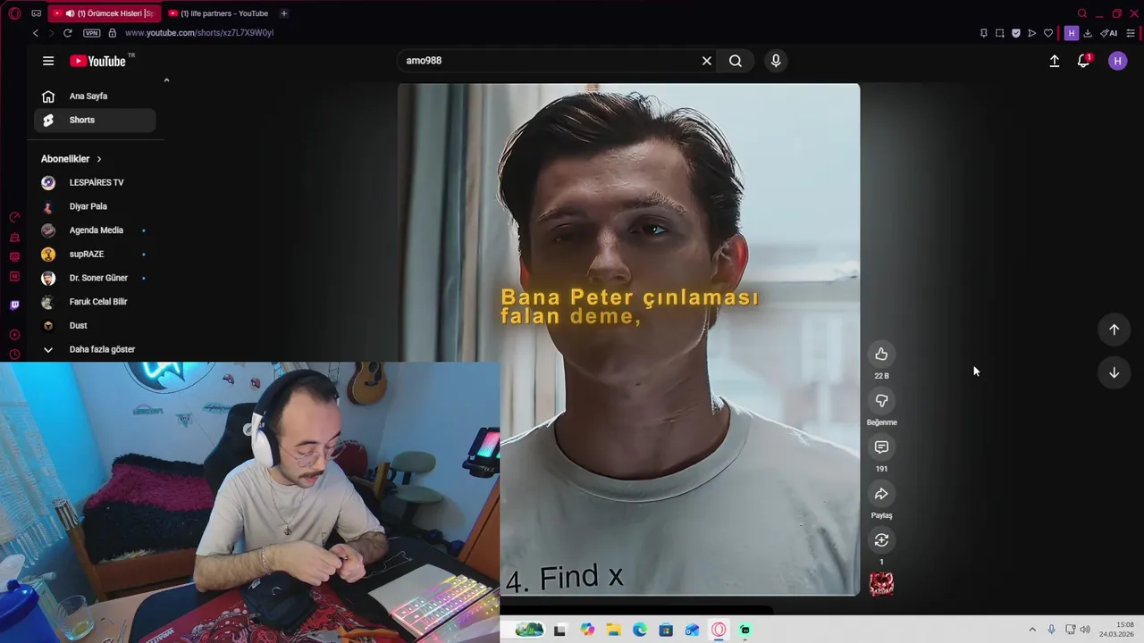Go to the previous Short
Image resolution: width=1144 pixels, height=643 pixels.
(1114, 330)
